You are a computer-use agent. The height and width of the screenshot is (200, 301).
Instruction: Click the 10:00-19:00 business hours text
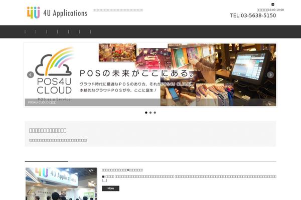(x=270, y=10)
